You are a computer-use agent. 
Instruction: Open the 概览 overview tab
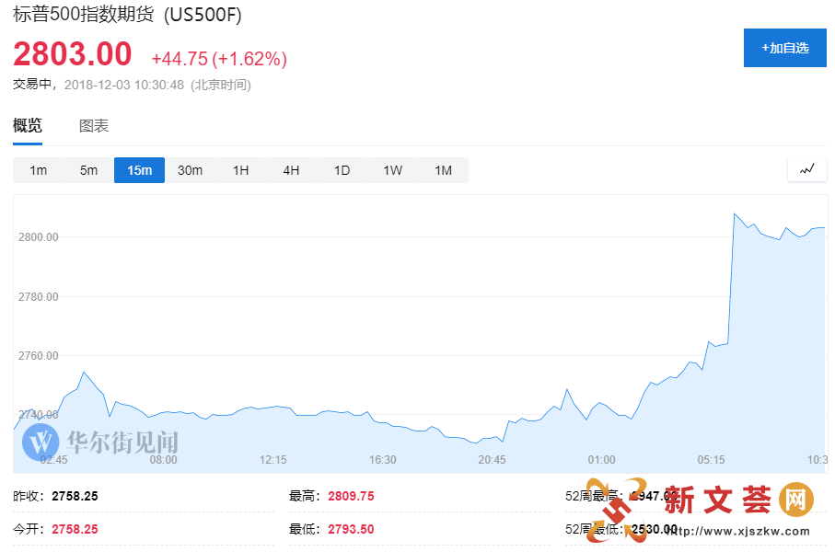click(x=28, y=126)
